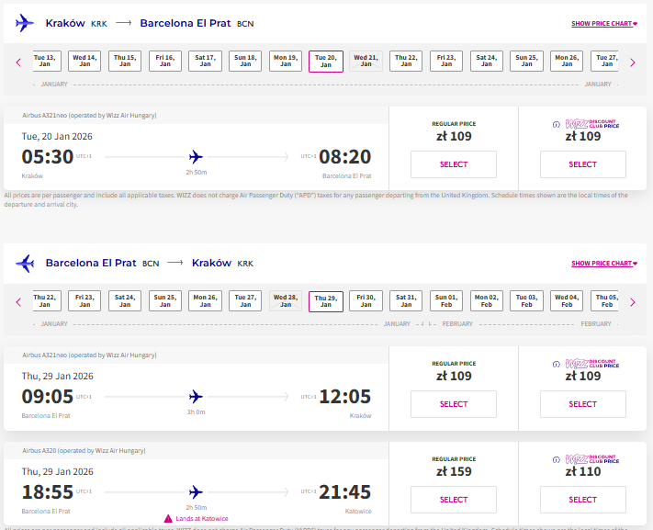
Task: Select outbound date Wed 21, Jan
Action: tap(366, 61)
